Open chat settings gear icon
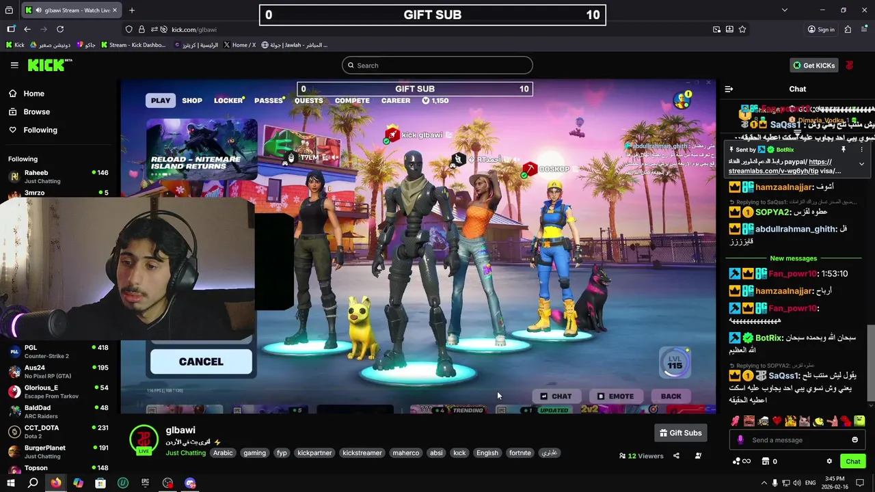This screenshot has height=492, width=875. click(x=829, y=461)
